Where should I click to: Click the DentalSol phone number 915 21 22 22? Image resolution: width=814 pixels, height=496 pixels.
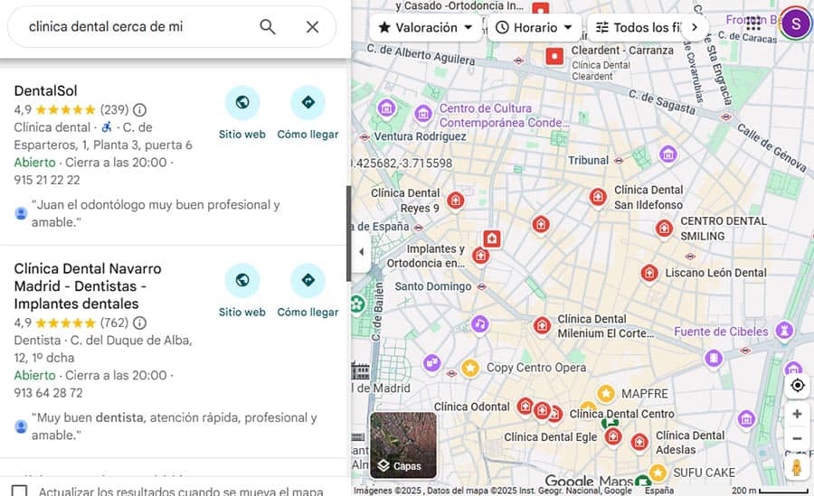[47, 180]
